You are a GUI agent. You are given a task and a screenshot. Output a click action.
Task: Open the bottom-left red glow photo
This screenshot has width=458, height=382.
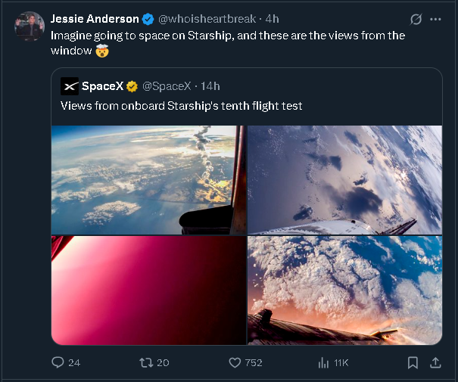pyautogui.click(x=148, y=290)
